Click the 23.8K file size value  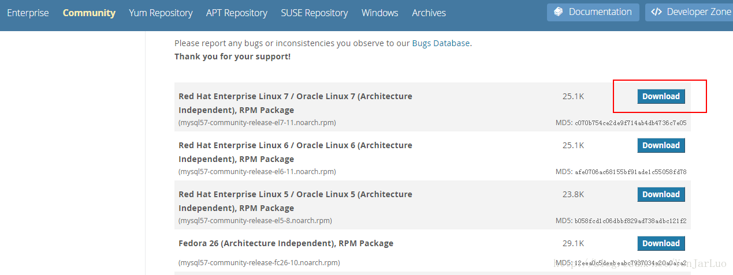573,194
